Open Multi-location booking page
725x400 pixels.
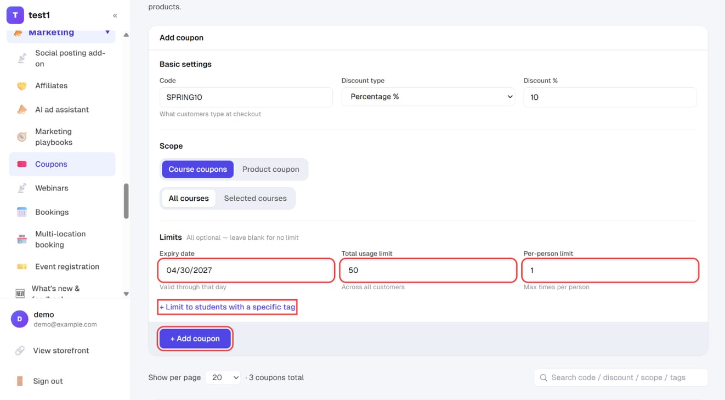point(62,239)
